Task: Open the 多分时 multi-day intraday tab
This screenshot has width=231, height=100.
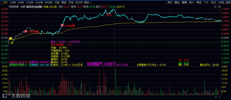Action: tap(79, 2)
